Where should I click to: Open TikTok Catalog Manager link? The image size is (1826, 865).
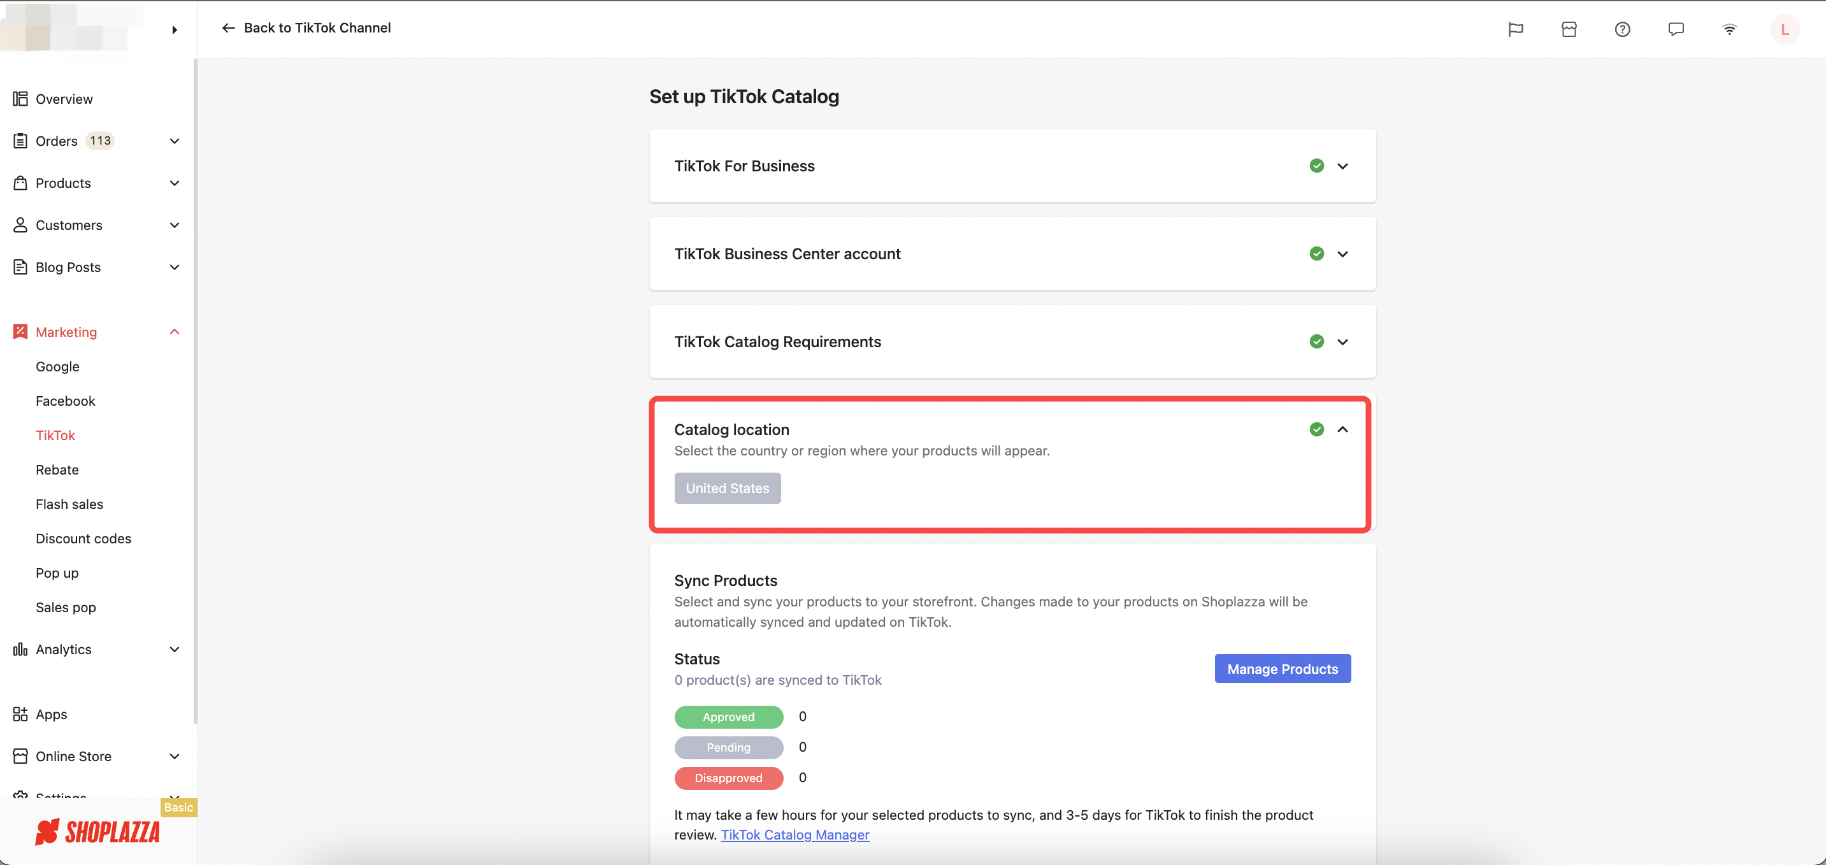794,834
